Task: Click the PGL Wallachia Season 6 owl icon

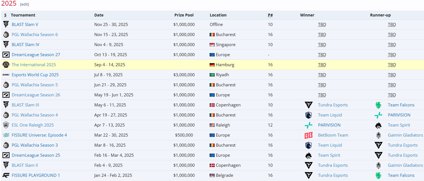Action: [x=6, y=34]
